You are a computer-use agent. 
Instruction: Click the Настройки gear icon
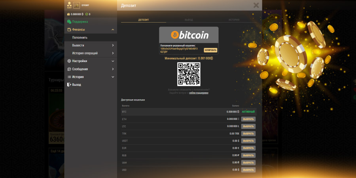click(69, 61)
